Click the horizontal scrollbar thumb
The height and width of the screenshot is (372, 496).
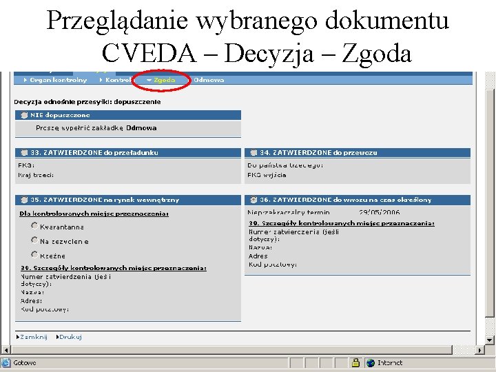coord(231,350)
